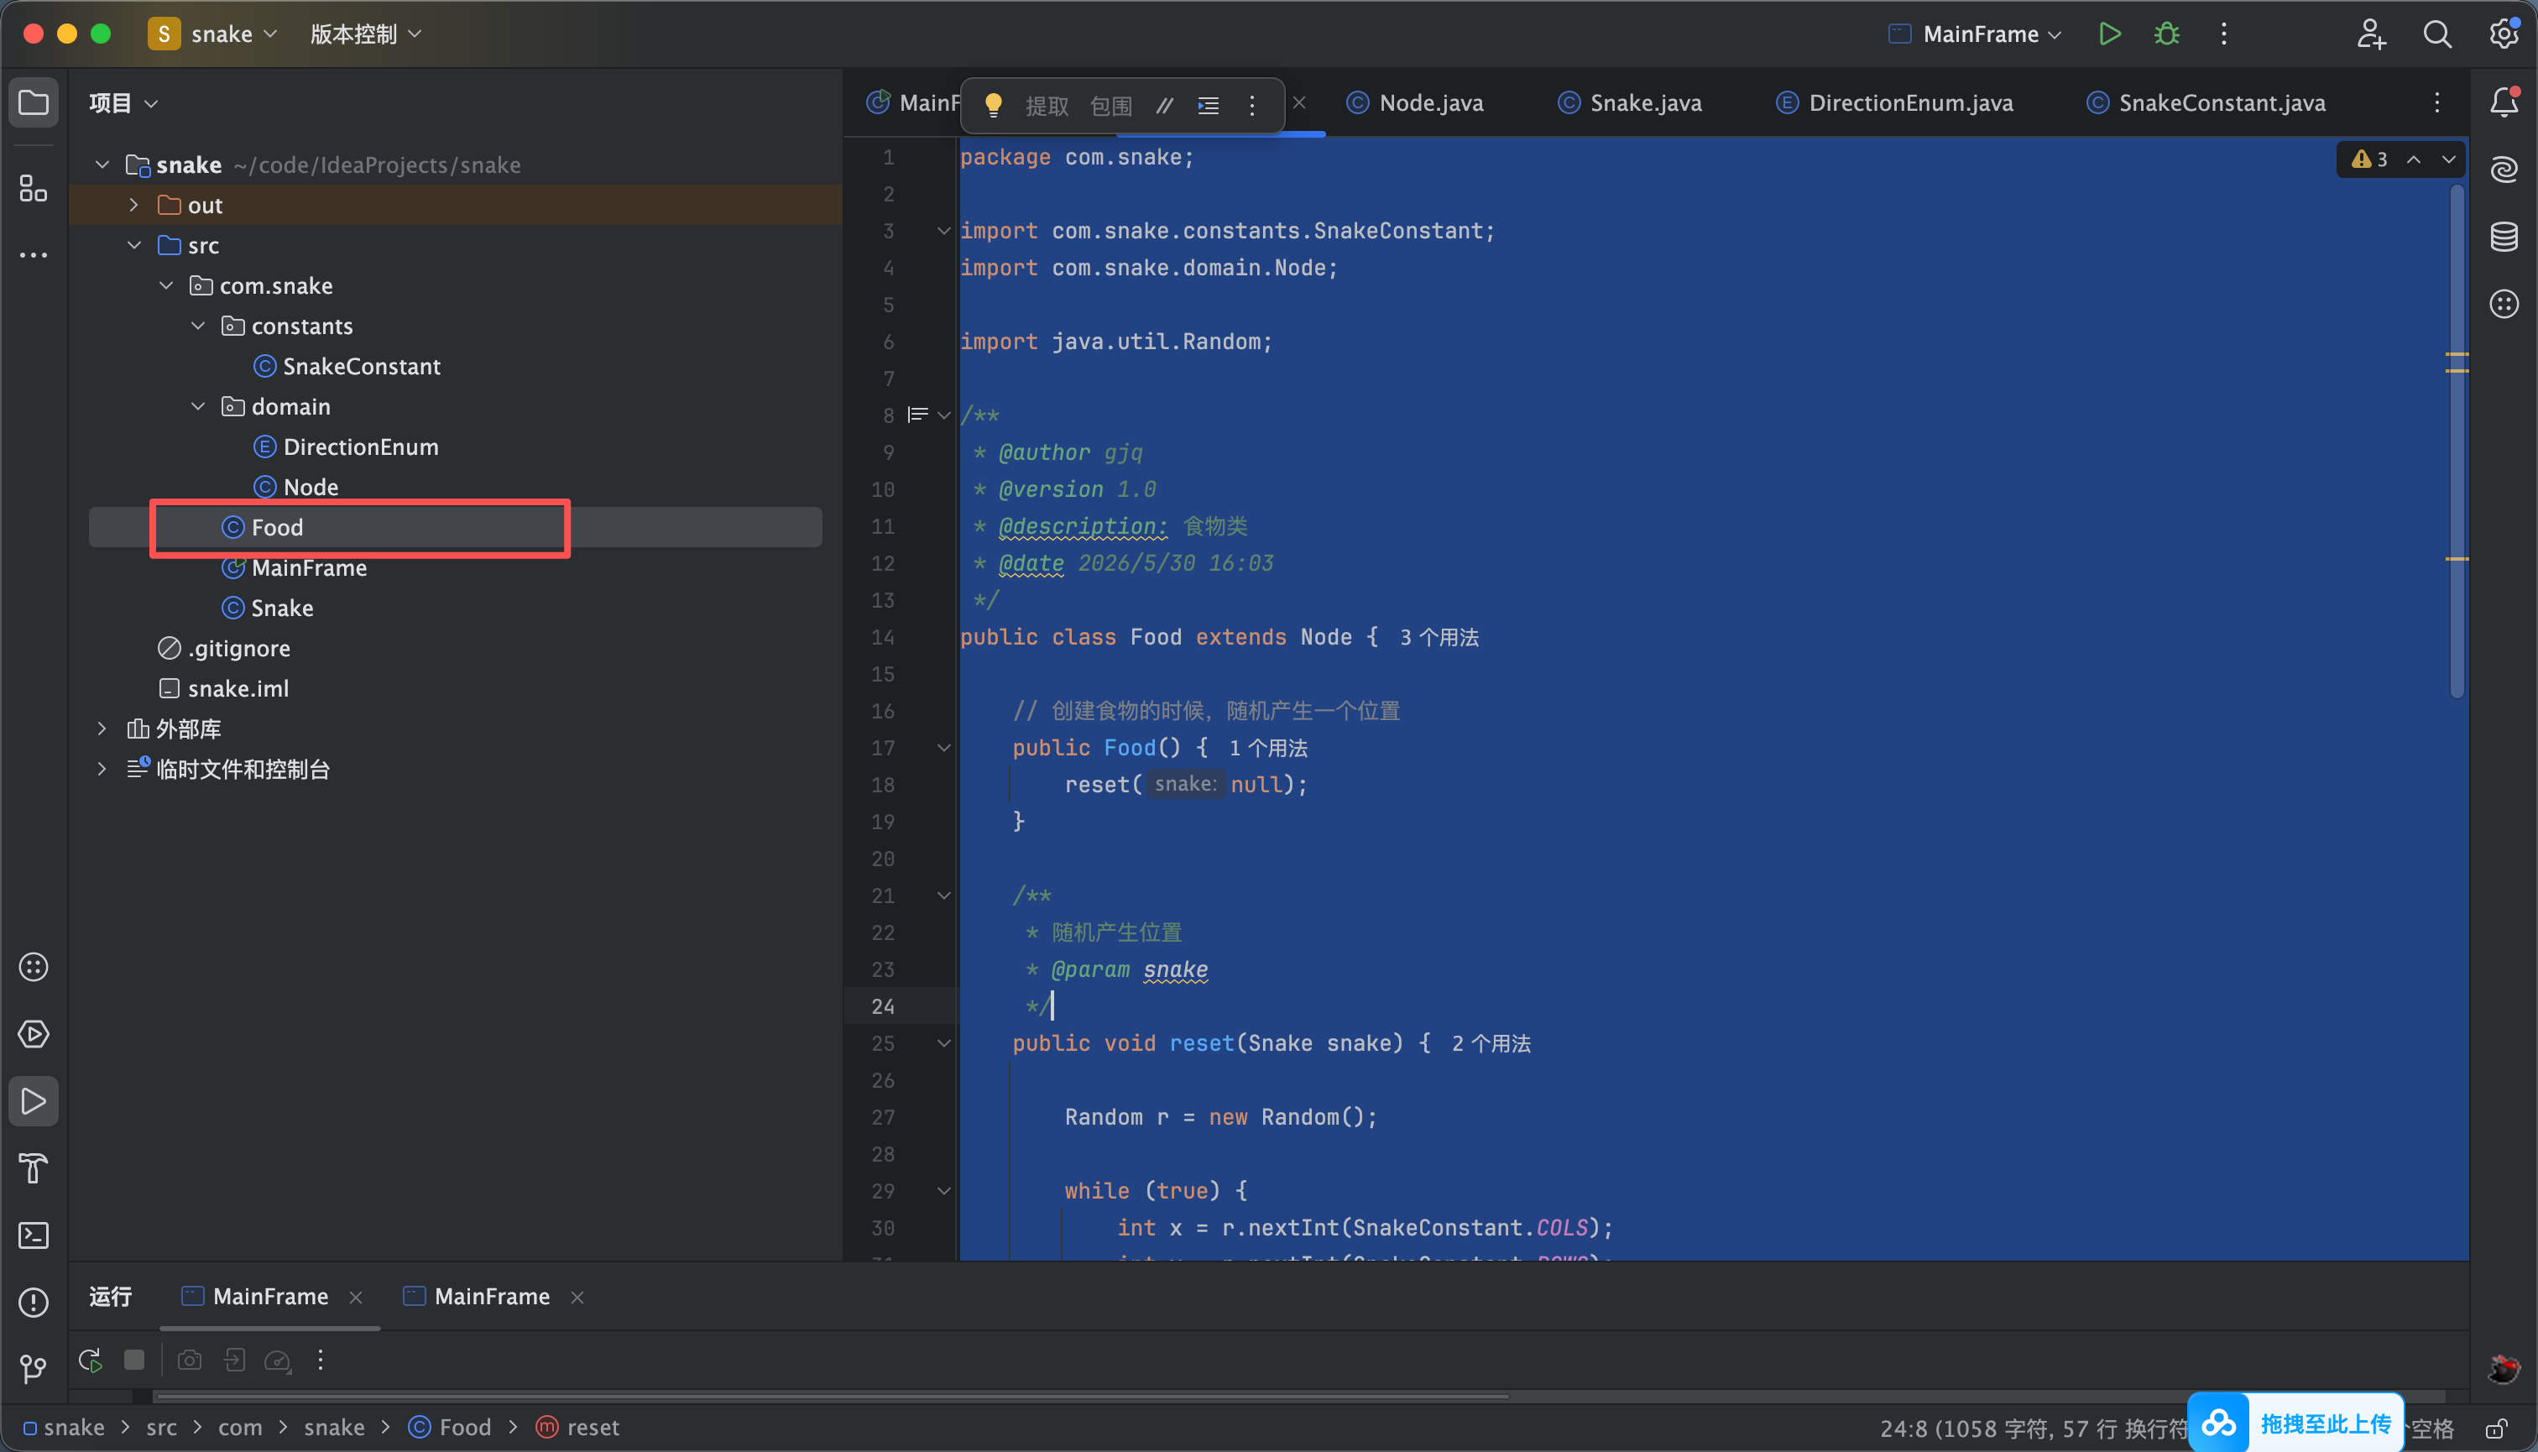This screenshot has width=2538, height=1452.
Task: Open the Notifications bell
Action: (2504, 102)
